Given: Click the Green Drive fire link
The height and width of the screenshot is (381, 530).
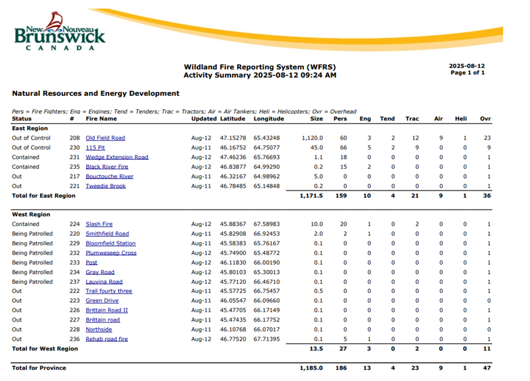Looking at the screenshot, I should coord(102,301).
